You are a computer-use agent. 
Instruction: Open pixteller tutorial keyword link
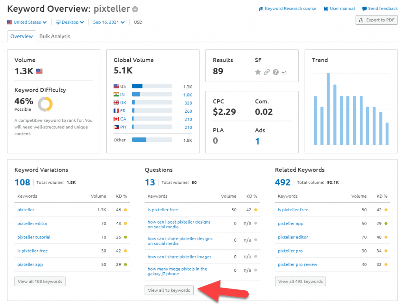pos(34,237)
